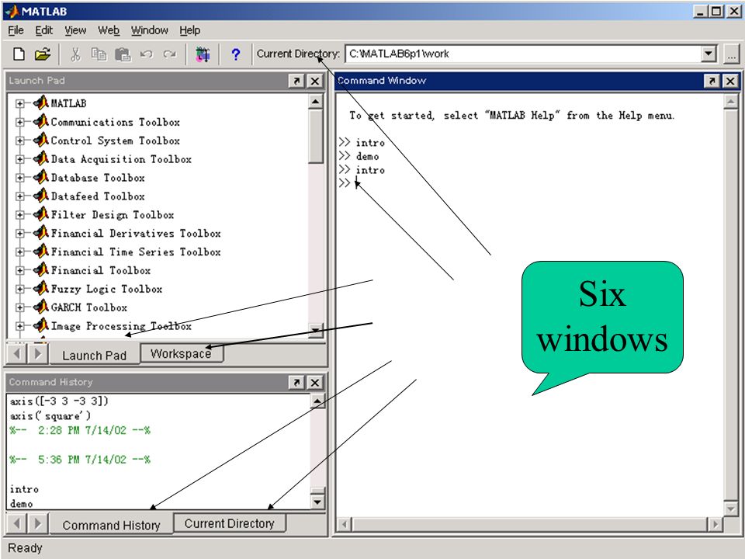Expand the Data Acquisition Toolbox node
Viewport: 745px width, 559px height.
pyautogui.click(x=19, y=158)
